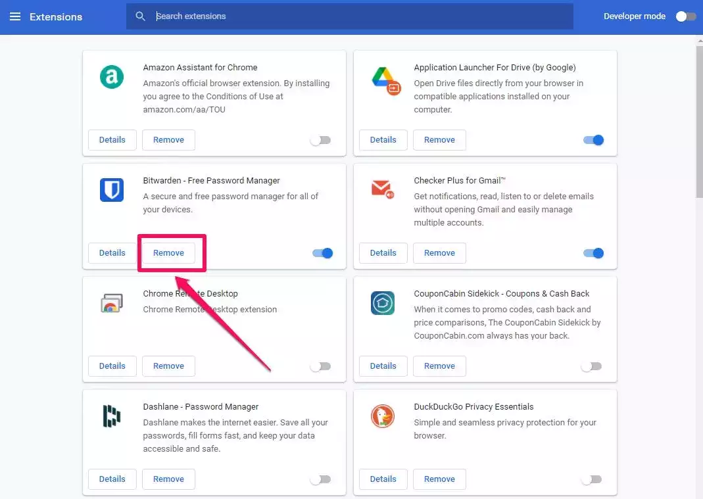Open Details for Application Launcher For Drive

(383, 140)
